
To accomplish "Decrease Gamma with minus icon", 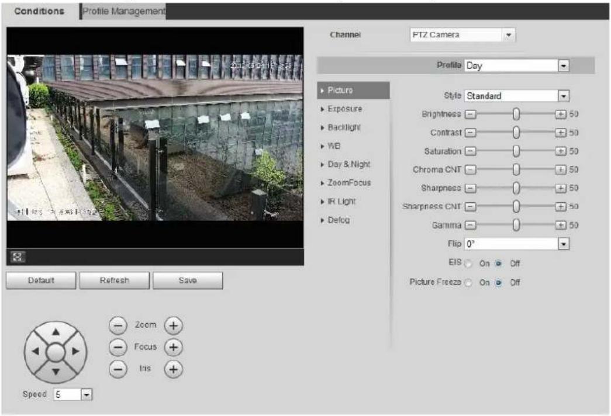I will 471,225.
